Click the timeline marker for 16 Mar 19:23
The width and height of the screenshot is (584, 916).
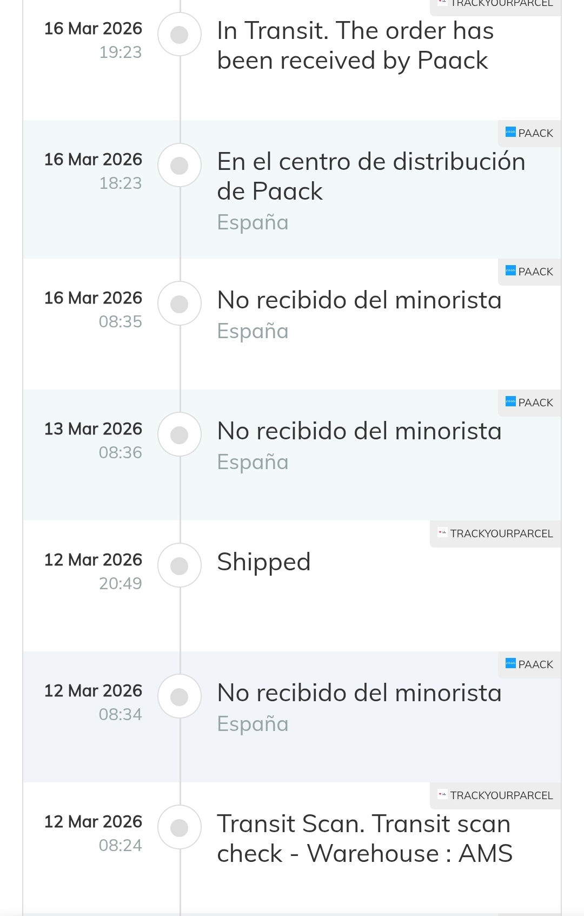pos(180,35)
